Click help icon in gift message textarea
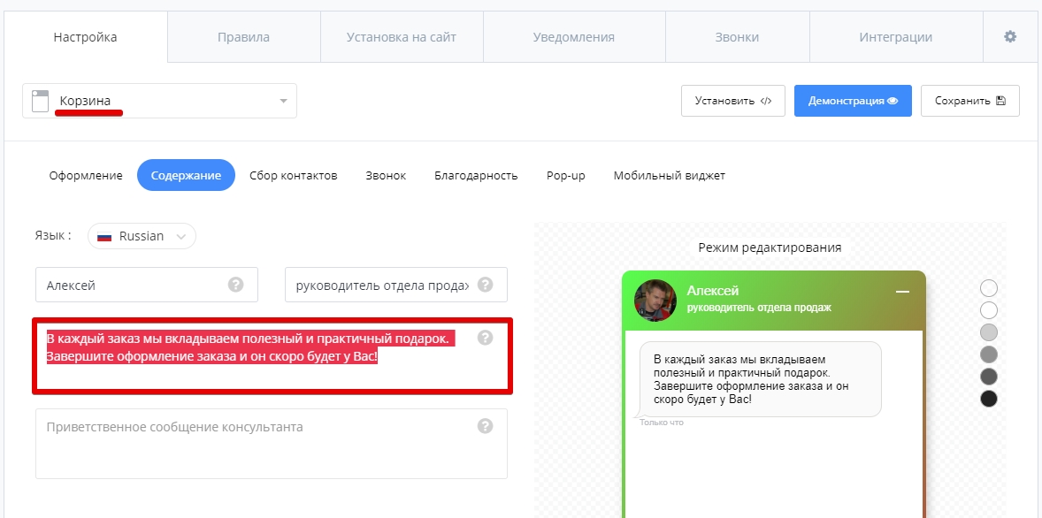This screenshot has height=518, width=1042. click(x=485, y=338)
